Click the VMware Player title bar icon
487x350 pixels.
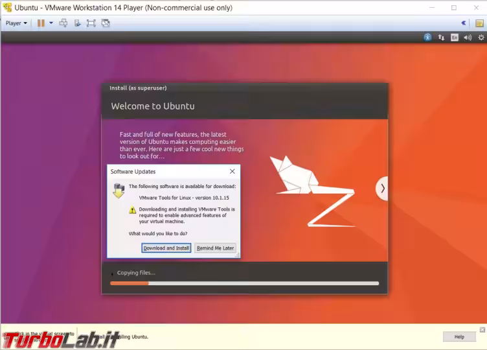pyautogui.click(x=8, y=8)
